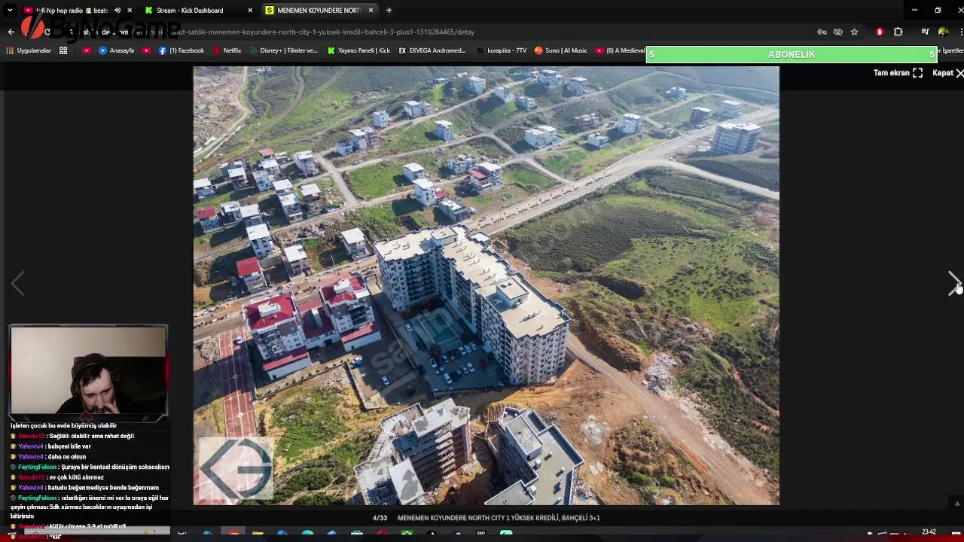Go back with the browser back arrow

coord(11,32)
